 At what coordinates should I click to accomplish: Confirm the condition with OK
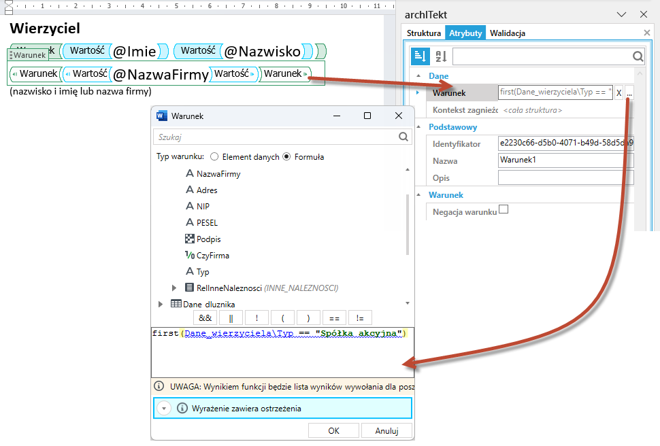(334, 431)
